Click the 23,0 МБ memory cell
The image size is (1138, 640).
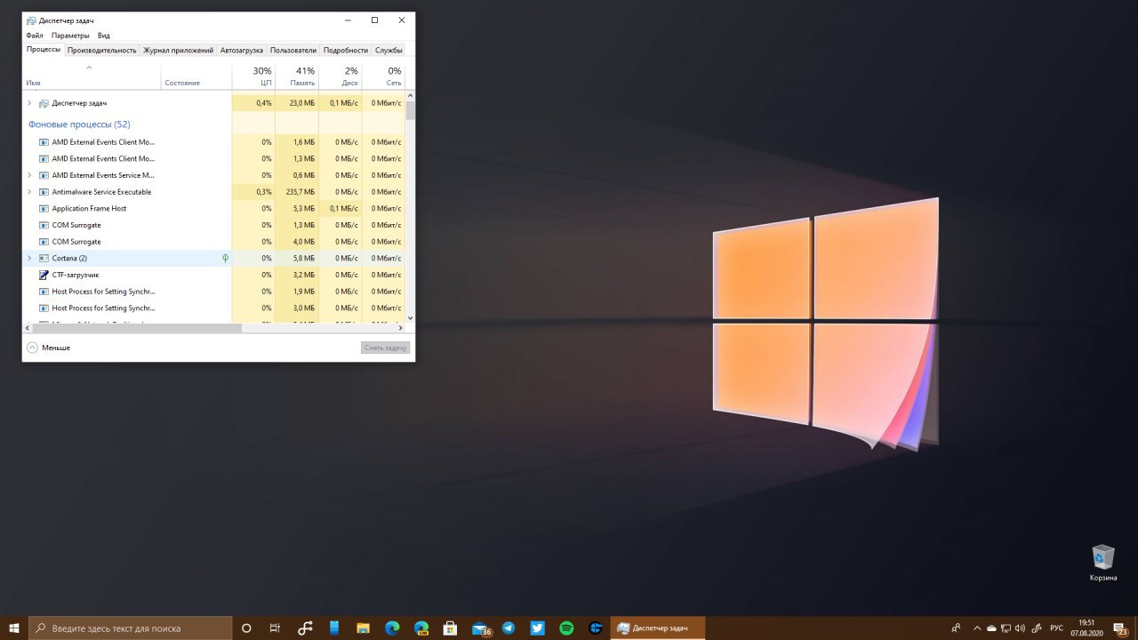pyautogui.click(x=297, y=103)
